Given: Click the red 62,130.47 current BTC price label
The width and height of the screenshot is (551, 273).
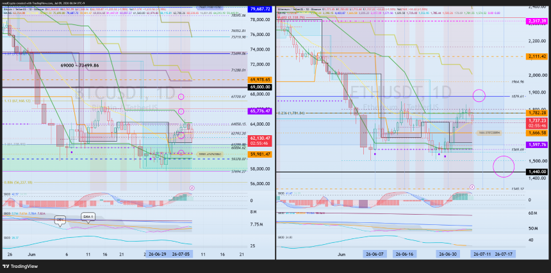Looking at the screenshot, I should click(260, 140).
